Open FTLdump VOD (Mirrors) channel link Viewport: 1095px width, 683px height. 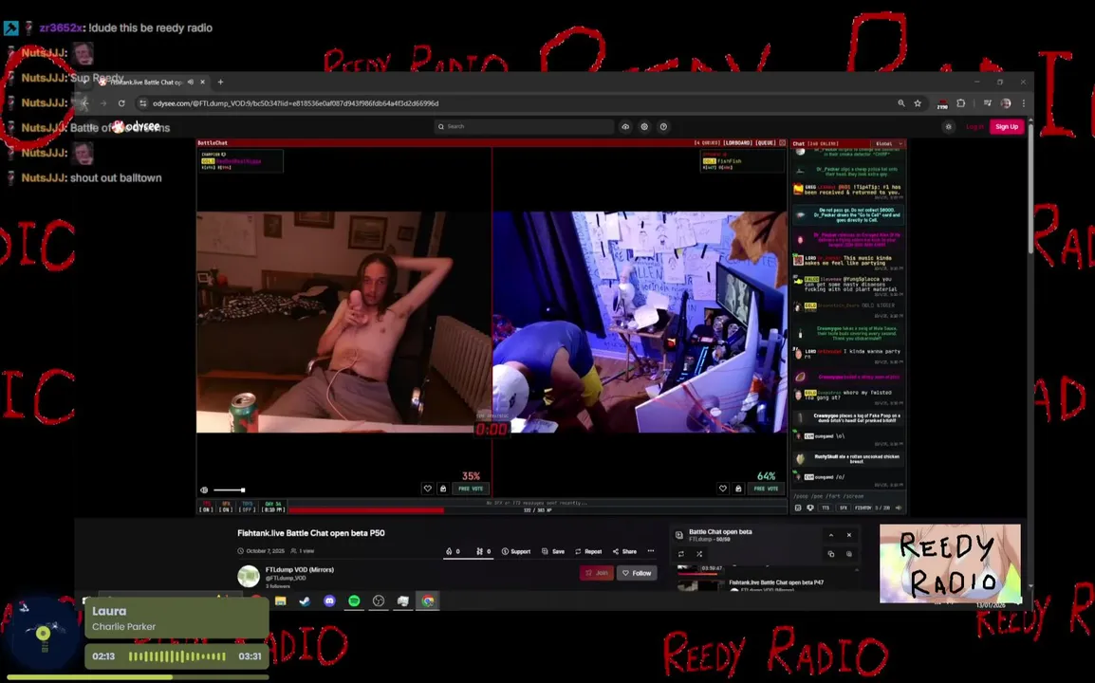click(x=300, y=570)
